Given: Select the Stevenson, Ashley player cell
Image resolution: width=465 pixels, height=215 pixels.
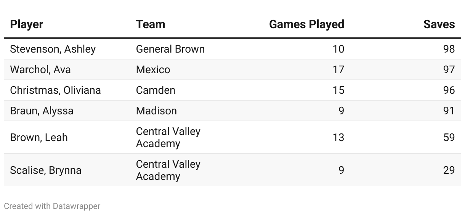Looking at the screenshot, I should click(53, 49).
